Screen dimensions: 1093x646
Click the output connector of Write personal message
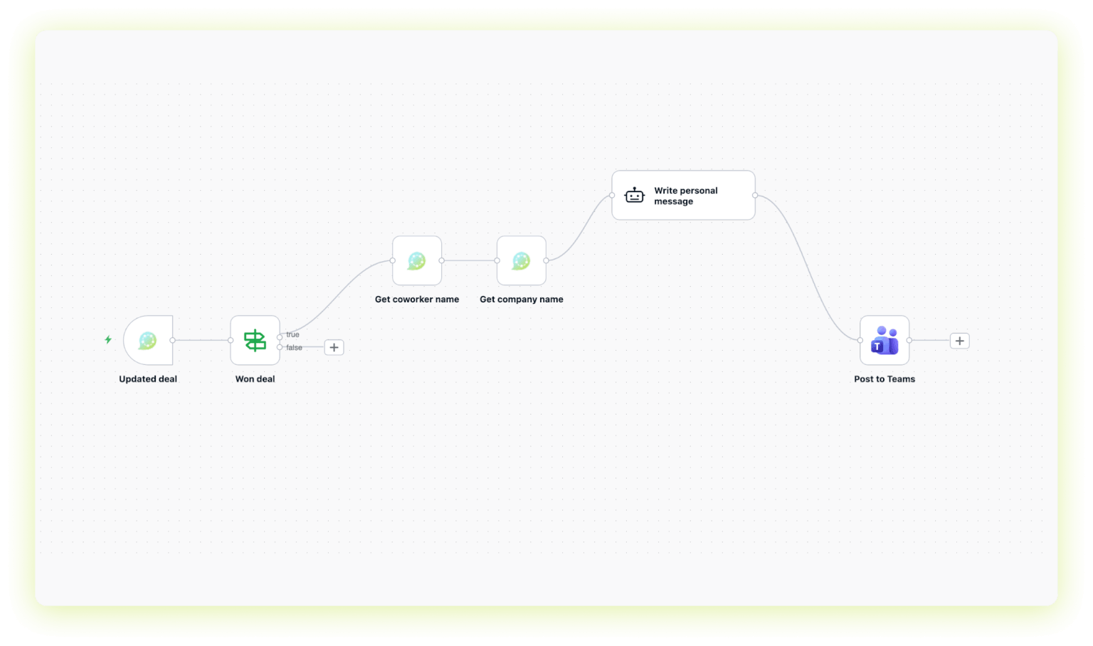point(755,195)
